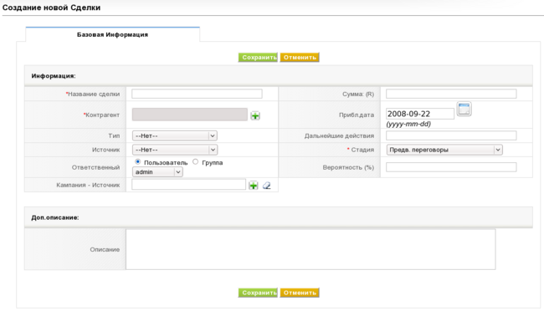This screenshot has height=311, width=544.
Task: Click inside the Описание text area
Action: (310, 249)
